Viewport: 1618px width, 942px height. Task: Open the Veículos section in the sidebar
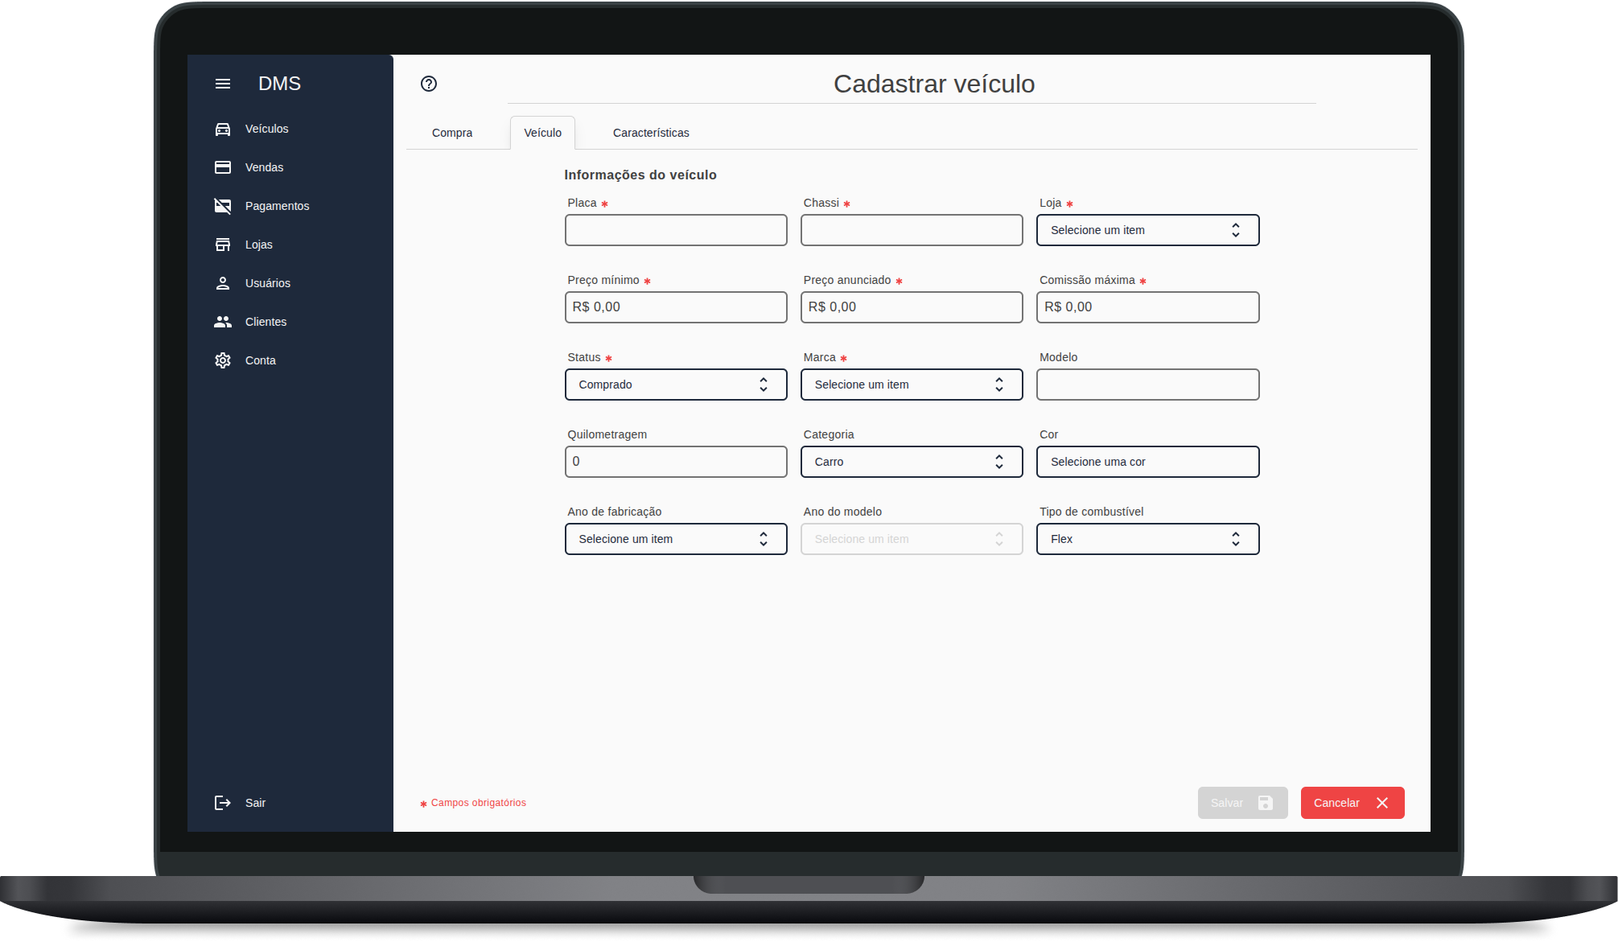coord(223,129)
